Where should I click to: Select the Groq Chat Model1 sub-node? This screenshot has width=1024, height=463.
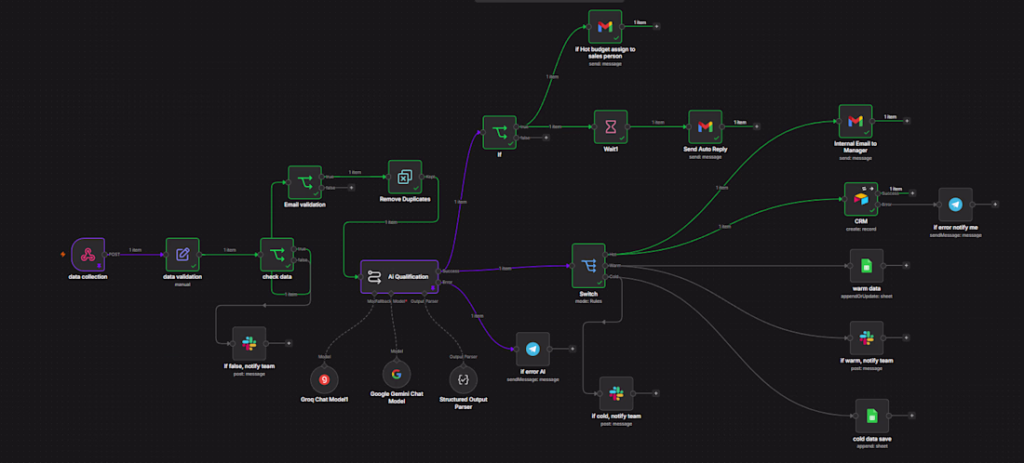click(325, 379)
